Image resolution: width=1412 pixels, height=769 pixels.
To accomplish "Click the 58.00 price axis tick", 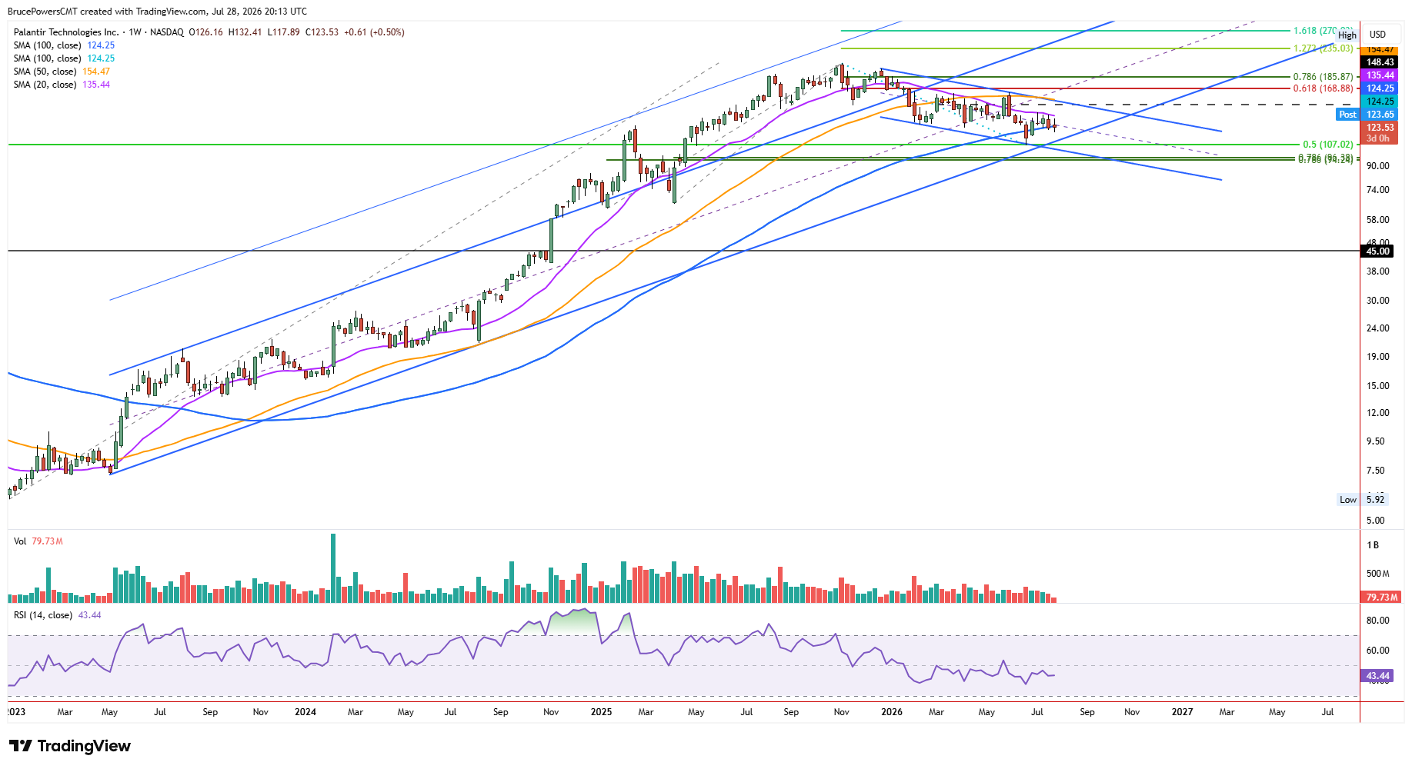I will pos(1377,220).
